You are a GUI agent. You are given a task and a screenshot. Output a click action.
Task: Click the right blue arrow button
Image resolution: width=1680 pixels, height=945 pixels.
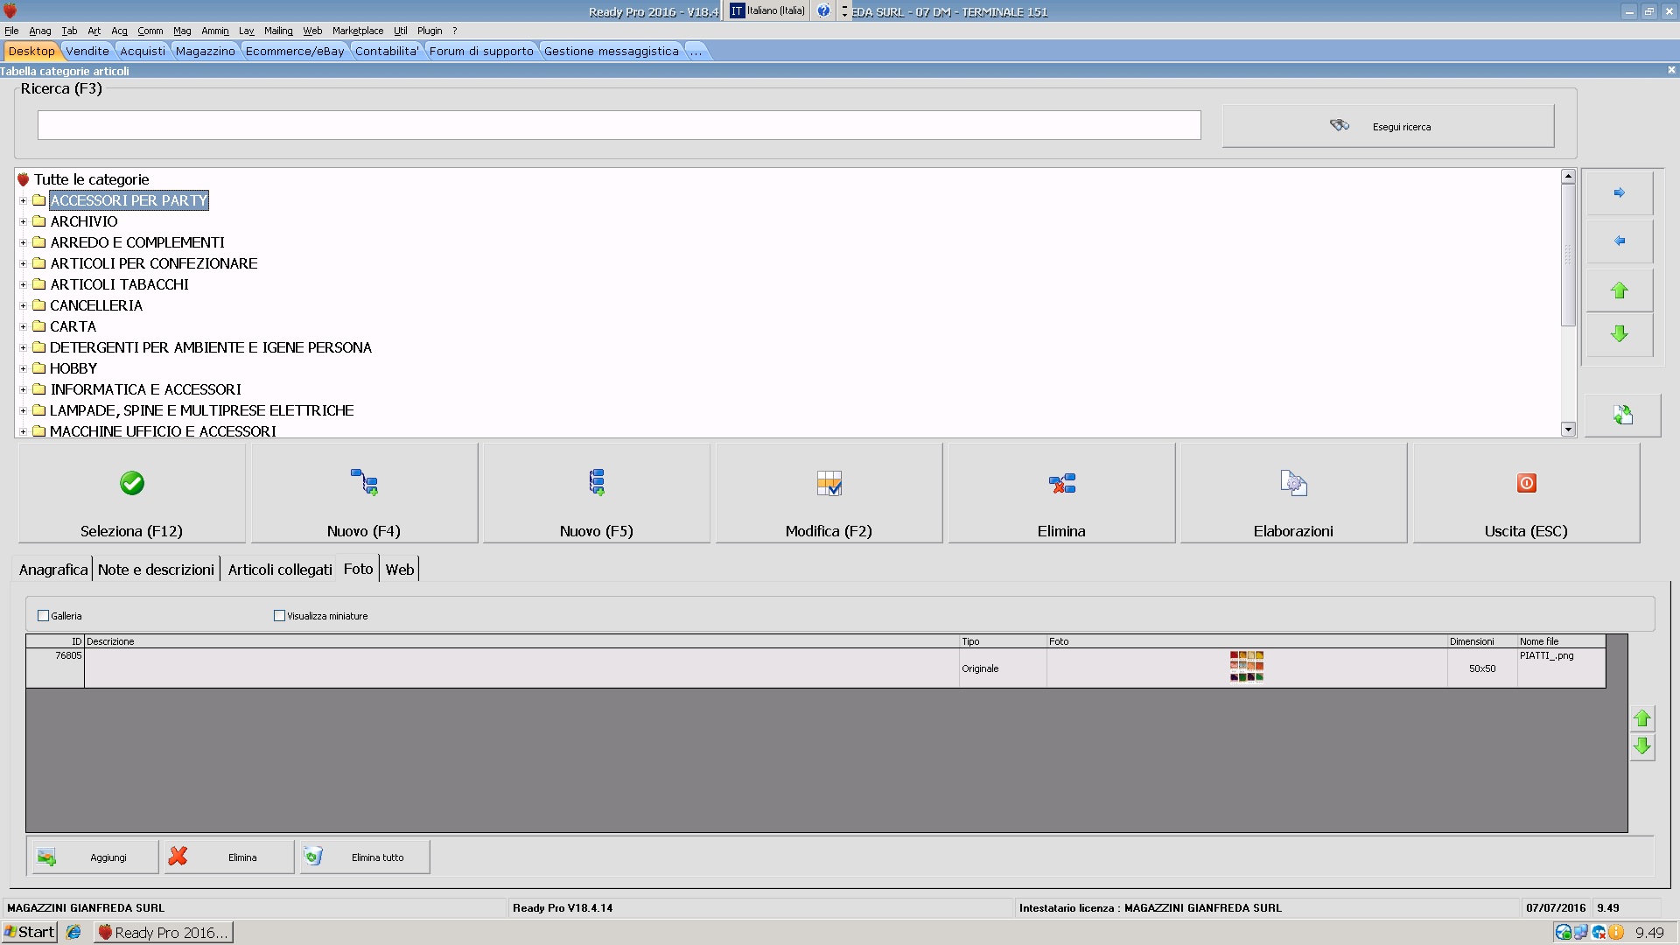pos(1619,192)
